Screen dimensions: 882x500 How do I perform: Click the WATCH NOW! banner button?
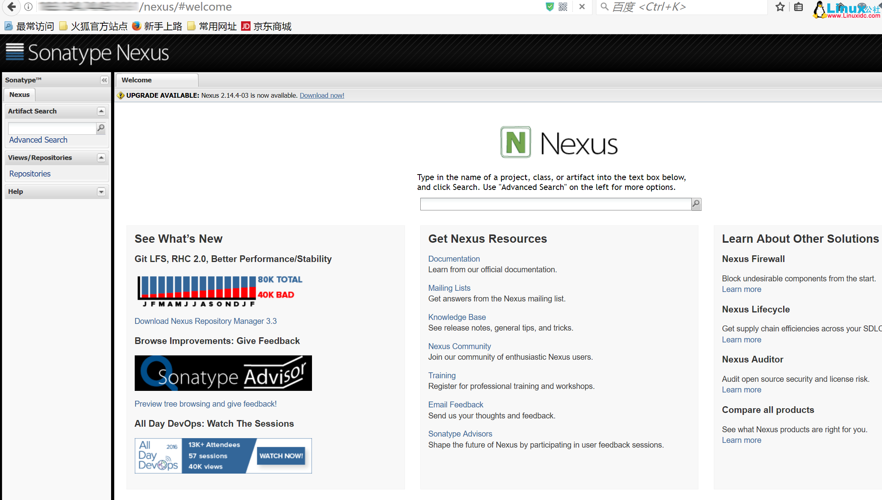281,456
